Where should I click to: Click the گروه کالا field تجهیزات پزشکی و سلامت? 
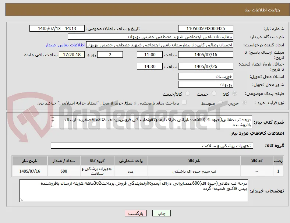tap(152, 145)
